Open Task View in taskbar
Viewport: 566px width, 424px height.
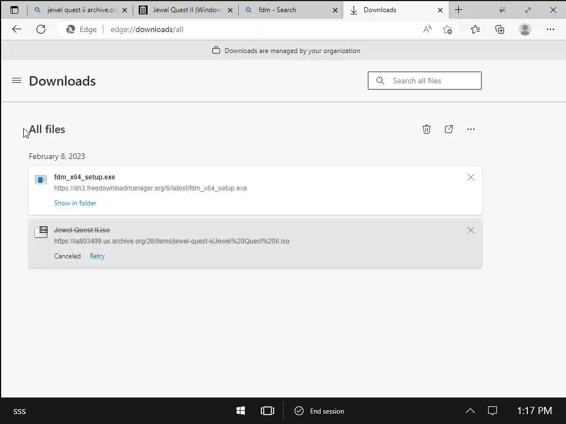(x=268, y=411)
